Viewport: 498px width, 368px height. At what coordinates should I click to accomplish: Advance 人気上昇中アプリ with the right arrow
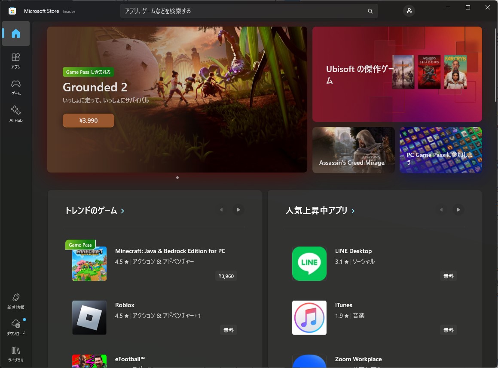click(x=458, y=210)
